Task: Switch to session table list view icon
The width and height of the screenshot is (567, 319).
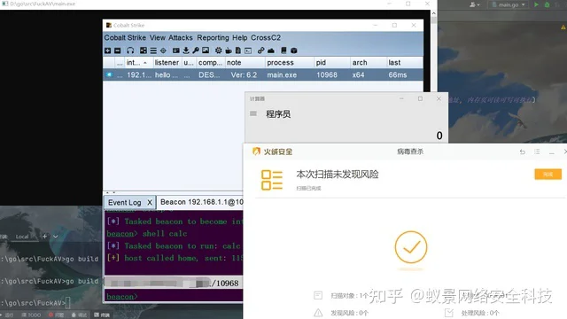Action: pos(153,51)
